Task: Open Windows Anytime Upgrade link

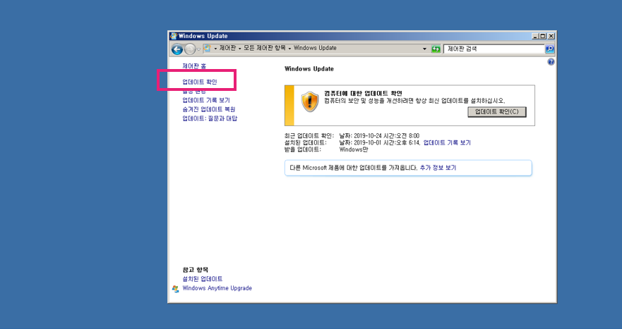Action: (217, 288)
